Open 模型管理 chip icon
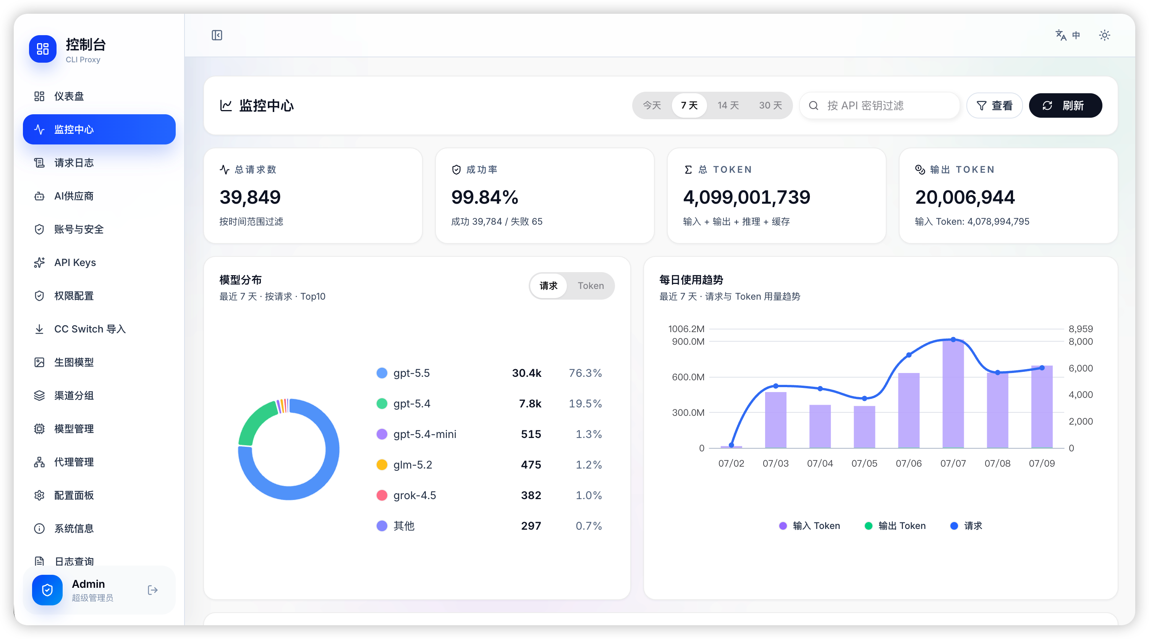The height and width of the screenshot is (639, 1149). pos(39,429)
